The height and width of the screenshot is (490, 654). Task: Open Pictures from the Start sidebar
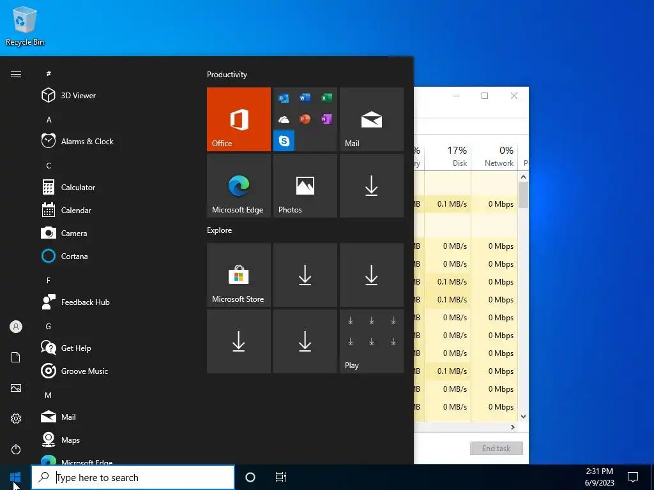click(16, 388)
